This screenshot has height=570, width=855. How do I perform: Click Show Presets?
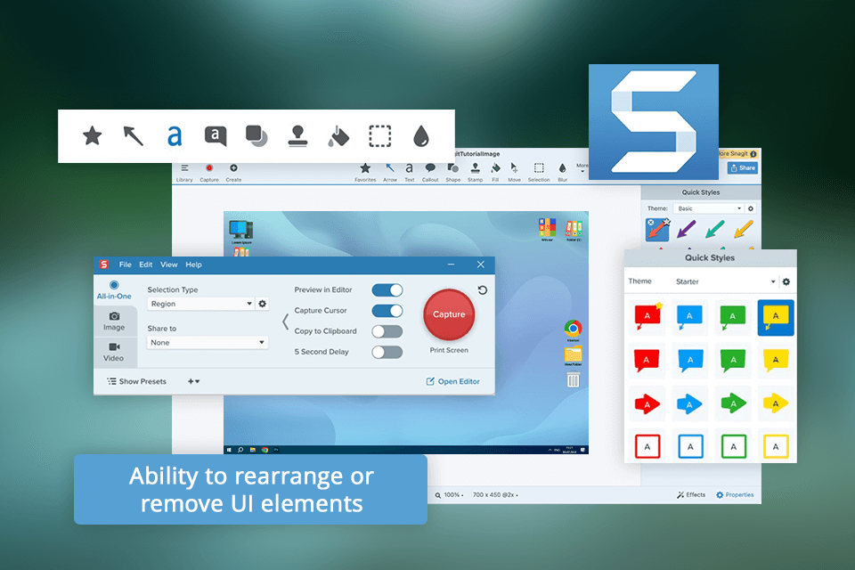point(137,382)
